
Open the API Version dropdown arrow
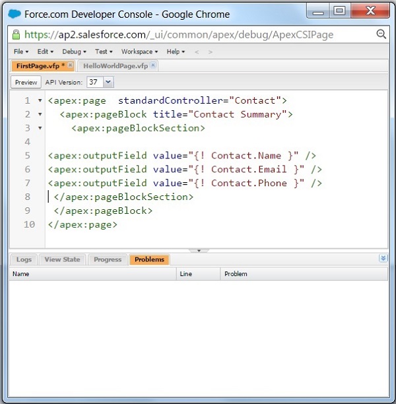click(x=108, y=83)
